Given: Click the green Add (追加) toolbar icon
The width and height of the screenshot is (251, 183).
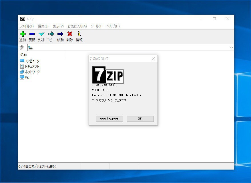Looking at the screenshot, I should 23,34.
